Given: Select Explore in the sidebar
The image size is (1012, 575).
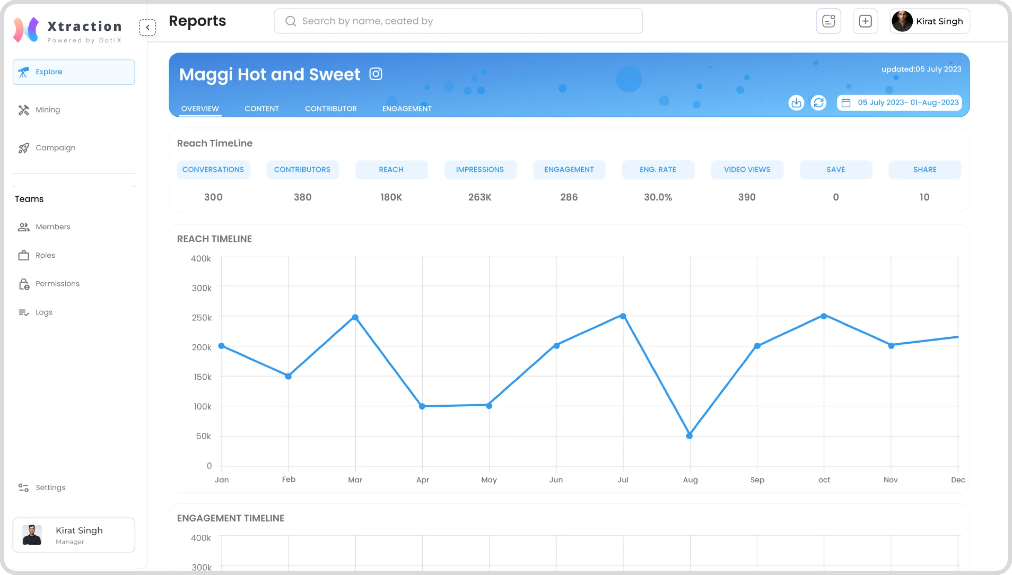Looking at the screenshot, I should tap(48, 72).
